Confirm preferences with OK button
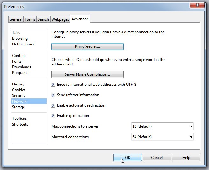Screen dimensions: 209x170 pyautogui.click(x=128, y=158)
